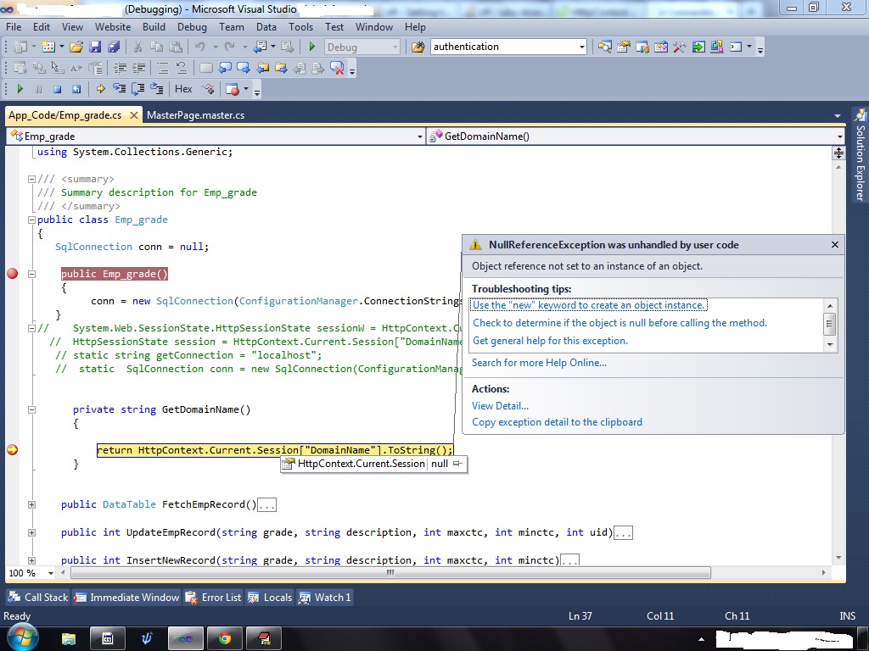Click the Breakpoints window icon

(233, 88)
